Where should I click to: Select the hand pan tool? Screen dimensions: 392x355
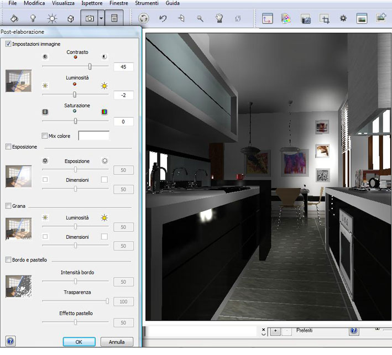[x=219, y=18]
